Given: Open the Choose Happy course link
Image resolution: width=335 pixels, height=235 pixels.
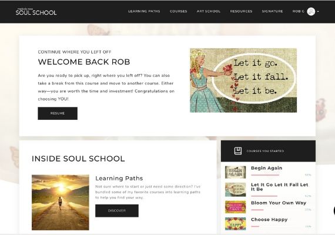Looking at the screenshot, I should [269, 220].
